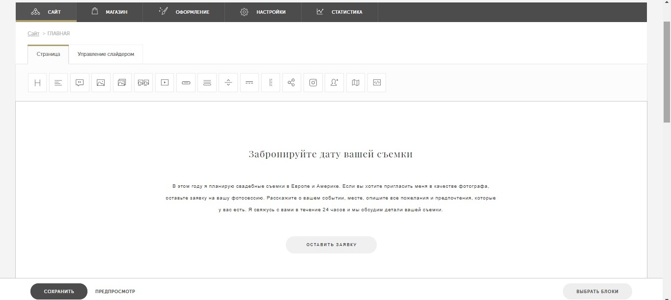The height and width of the screenshot is (300, 671).
Task: Click the page's vertical scrollbar
Action: click(667, 74)
